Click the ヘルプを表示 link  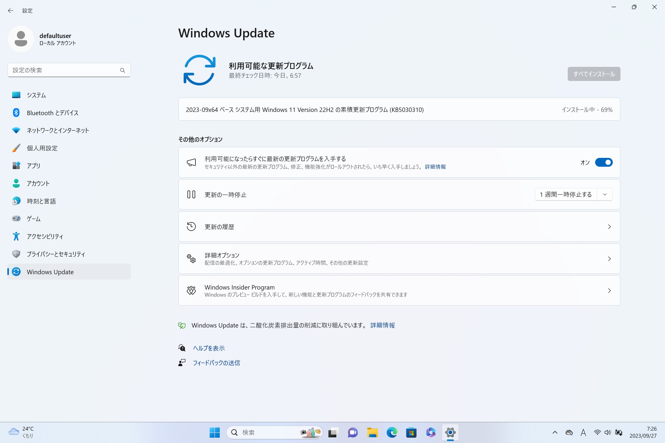(x=209, y=348)
